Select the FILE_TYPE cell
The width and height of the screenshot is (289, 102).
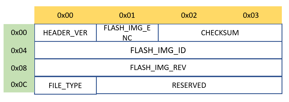(x=65, y=86)
